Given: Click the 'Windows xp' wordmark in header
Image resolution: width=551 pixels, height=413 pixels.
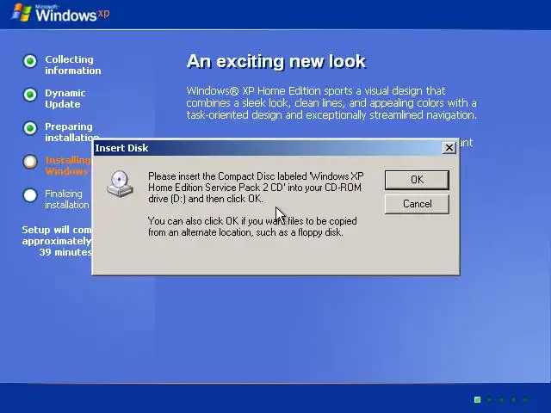Looking at the screenshot, I should coord(72,15).
